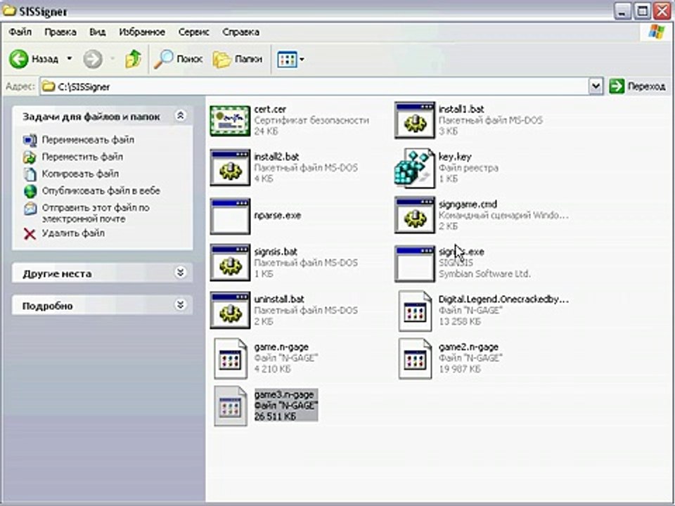Select the key.key registry file icon
Image resolution: width=675 pixels, height=506 pixels.
pos(415,168)
